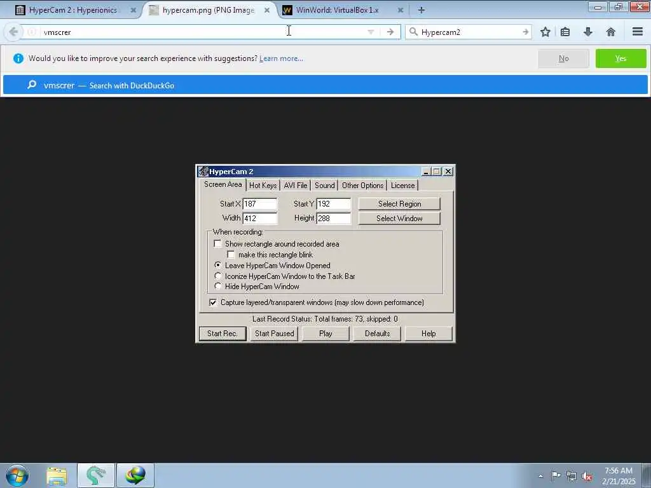The height and width of the screenshot is (488, 651).
Task: Open the Screen Area tab in HyperCam
Action: pyautogui.click(x=223, y=184)
